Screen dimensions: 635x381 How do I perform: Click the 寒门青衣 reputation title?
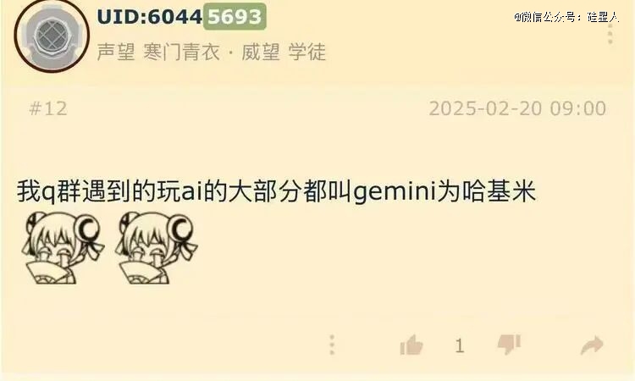pos(181,52)
